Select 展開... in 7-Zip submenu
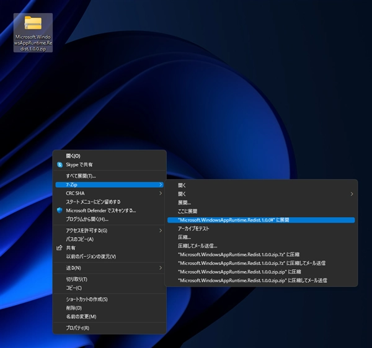This screenshot has width=372, height=348. pos(261,203)
